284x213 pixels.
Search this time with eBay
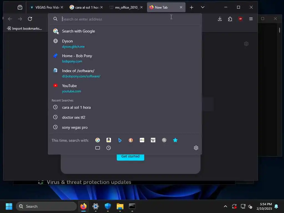coord(142,140)
